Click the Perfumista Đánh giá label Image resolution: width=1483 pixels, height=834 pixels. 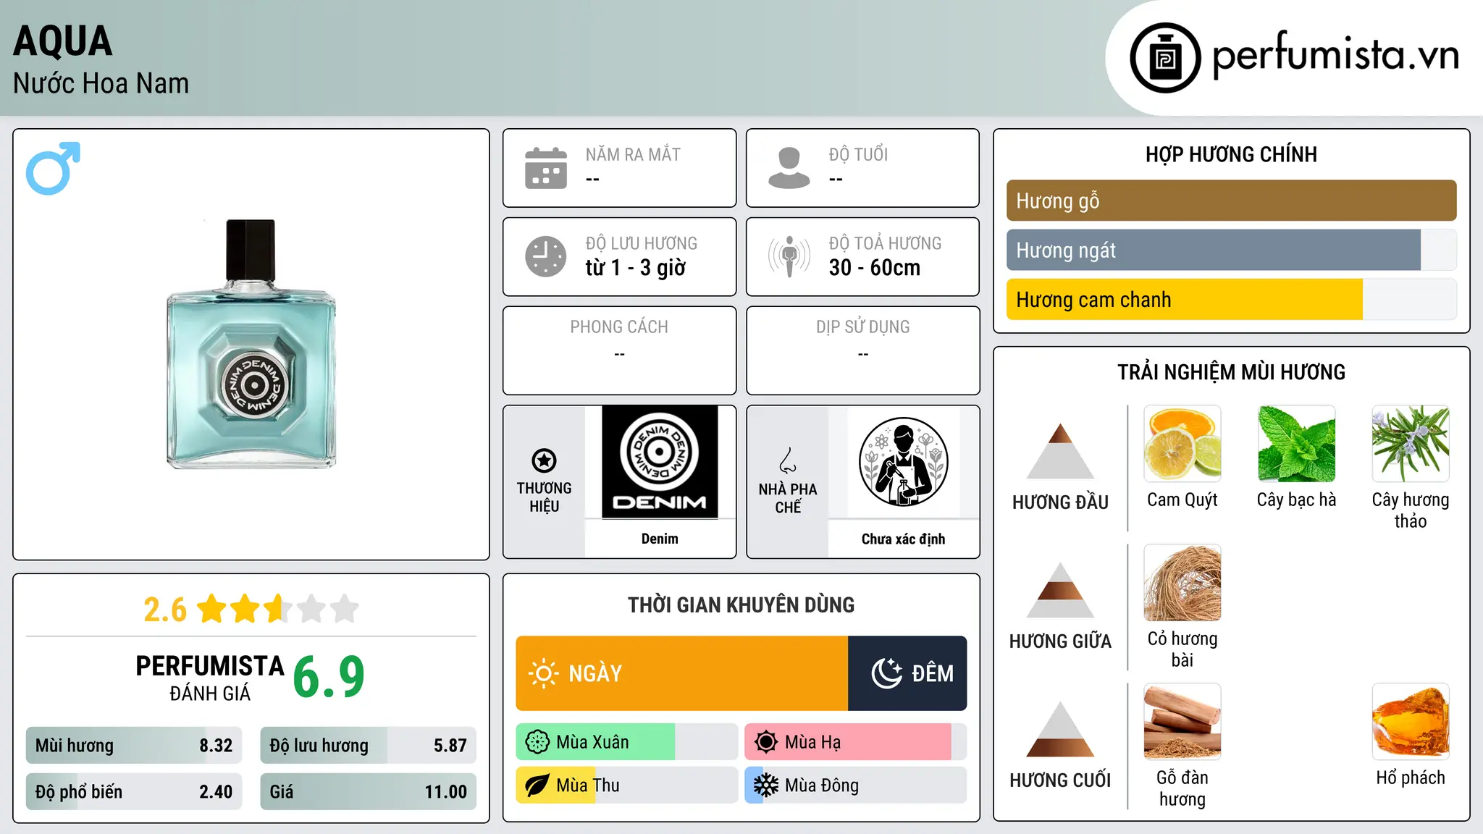(210, 678)
